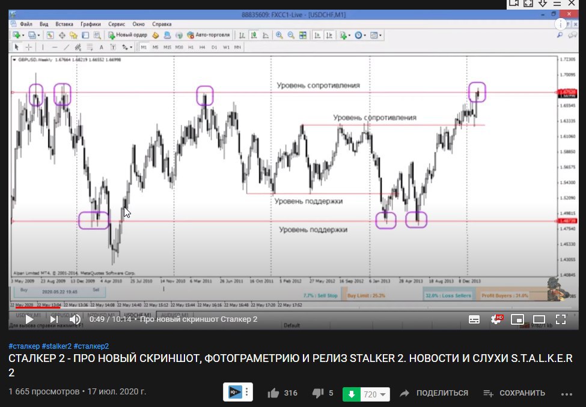Switch chart to line chart mode
This screenshot has width=586, height=407.
pos(266,35)
